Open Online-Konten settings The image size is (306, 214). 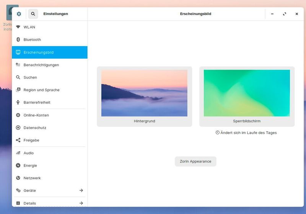[50, 115]
